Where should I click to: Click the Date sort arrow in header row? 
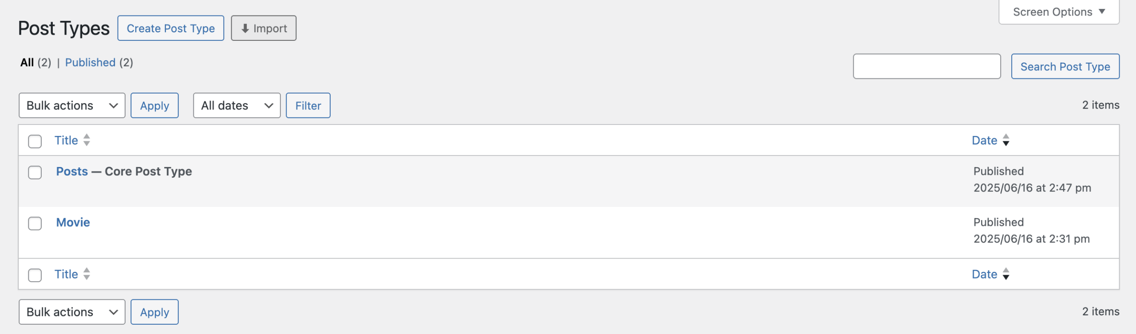[x=1006, y=140]
